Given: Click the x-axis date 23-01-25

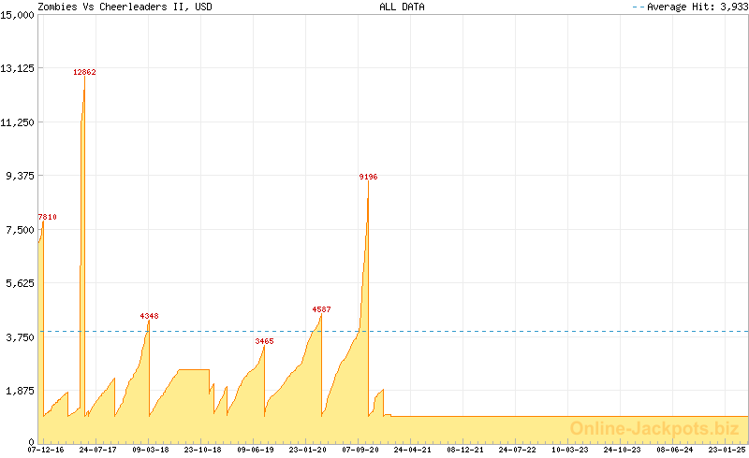Looking at the screenshot, I should pyautogui.click(x=727, y=450).
